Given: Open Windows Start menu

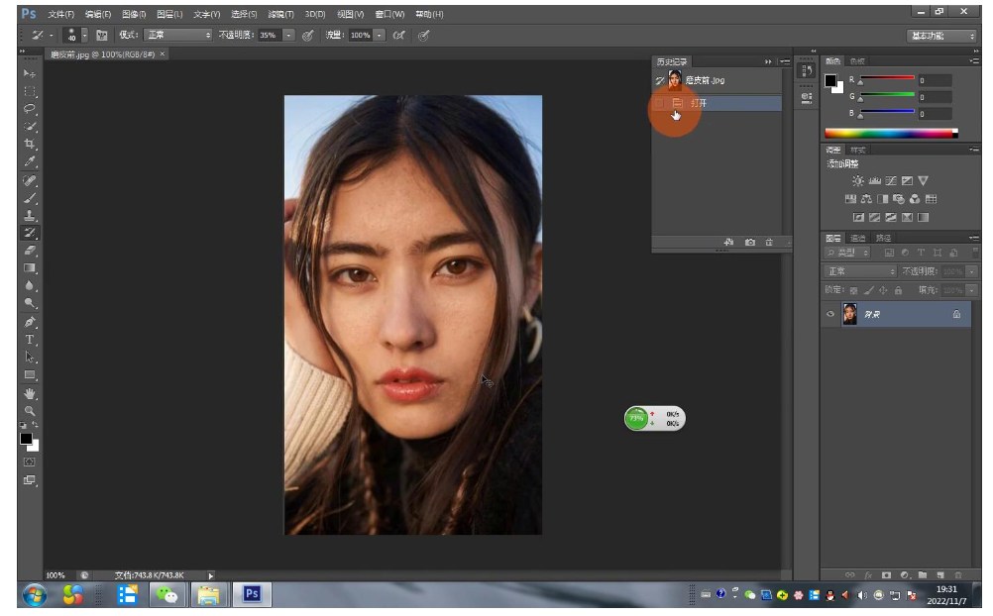Looking at the screenshot, I should (35, 595).
